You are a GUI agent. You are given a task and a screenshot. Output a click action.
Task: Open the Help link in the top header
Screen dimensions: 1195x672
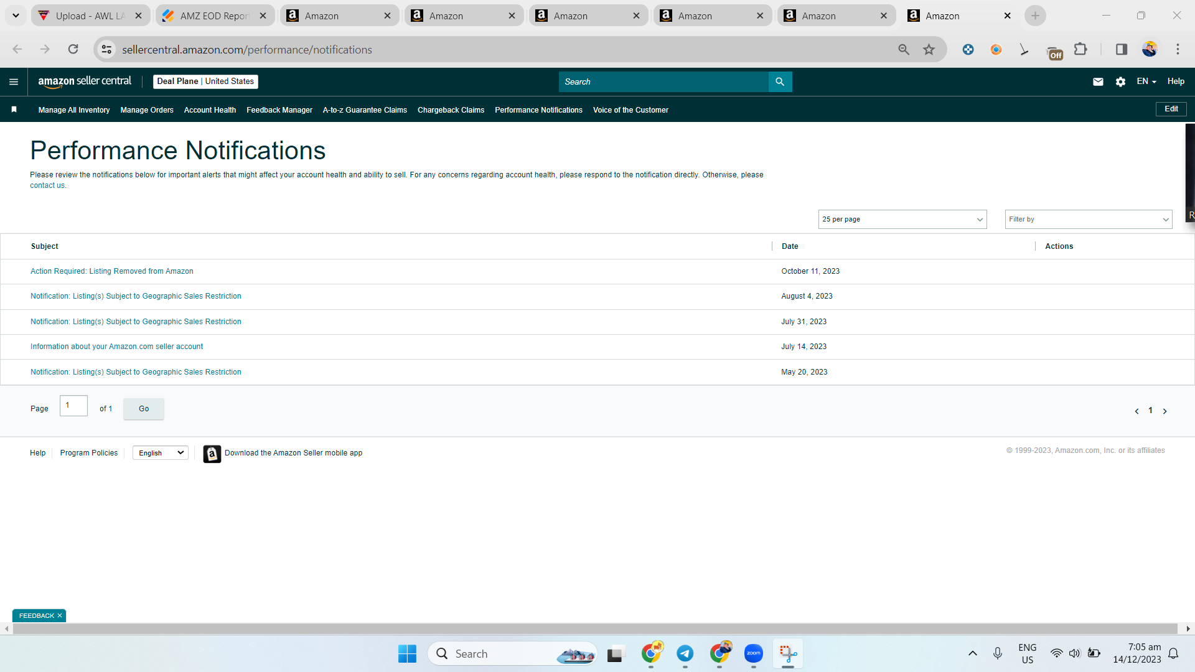pos(1176,82)
